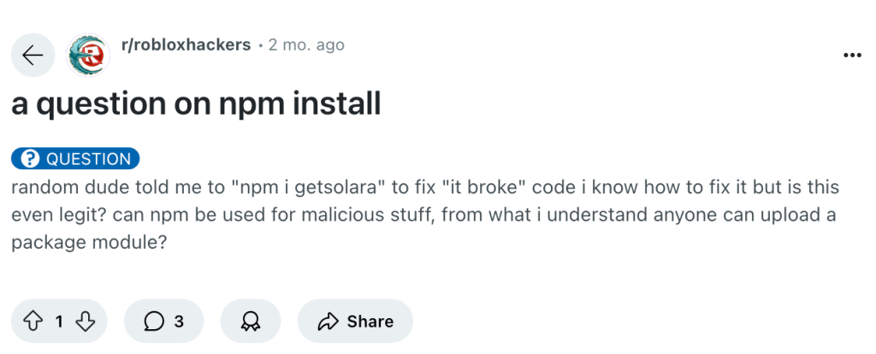Screen dimensions: 876x354
Task: Click the question mark icon in the flair
Action: click(31, 159)
